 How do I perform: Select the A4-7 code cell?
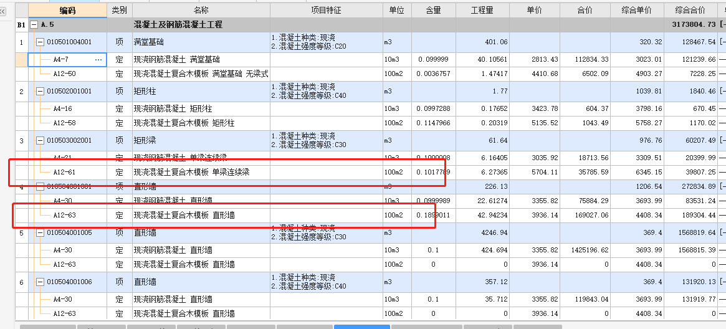pyautogui.click(x=67, y=60)
